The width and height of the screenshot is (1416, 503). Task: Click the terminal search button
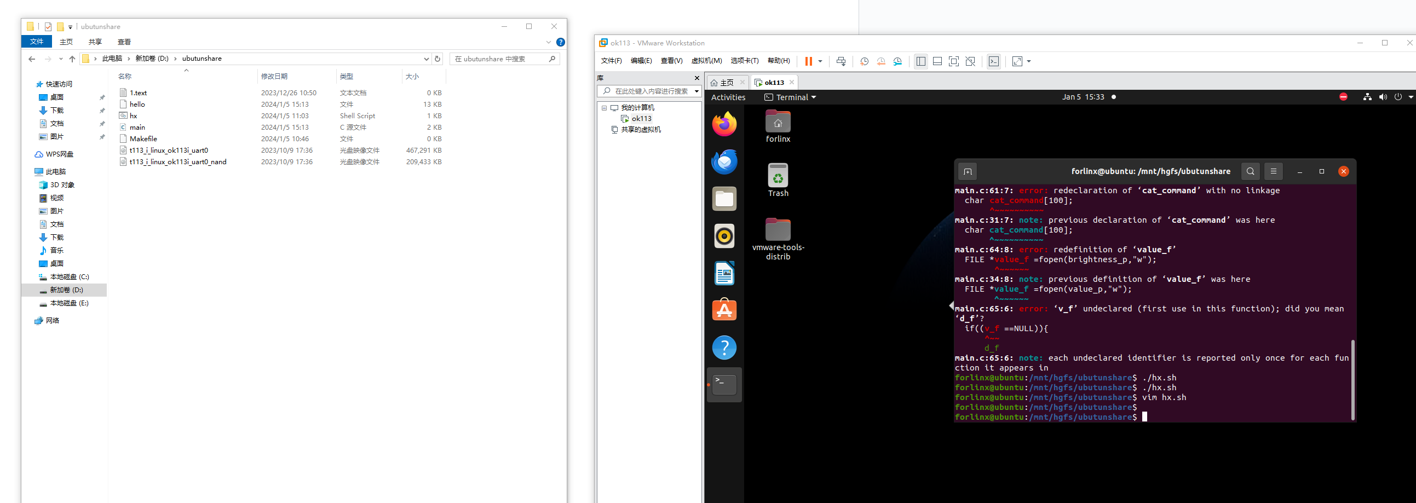click(x=1251, y=171)
